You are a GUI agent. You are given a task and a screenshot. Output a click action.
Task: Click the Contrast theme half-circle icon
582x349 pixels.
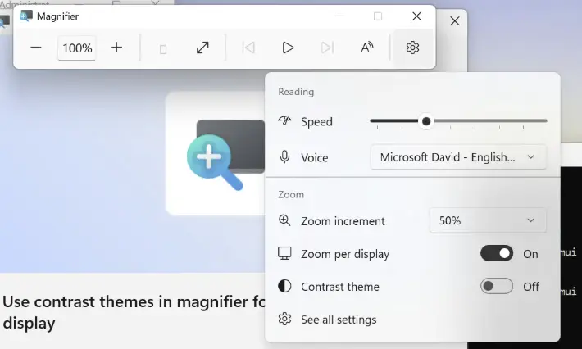(x=284, y=286)
